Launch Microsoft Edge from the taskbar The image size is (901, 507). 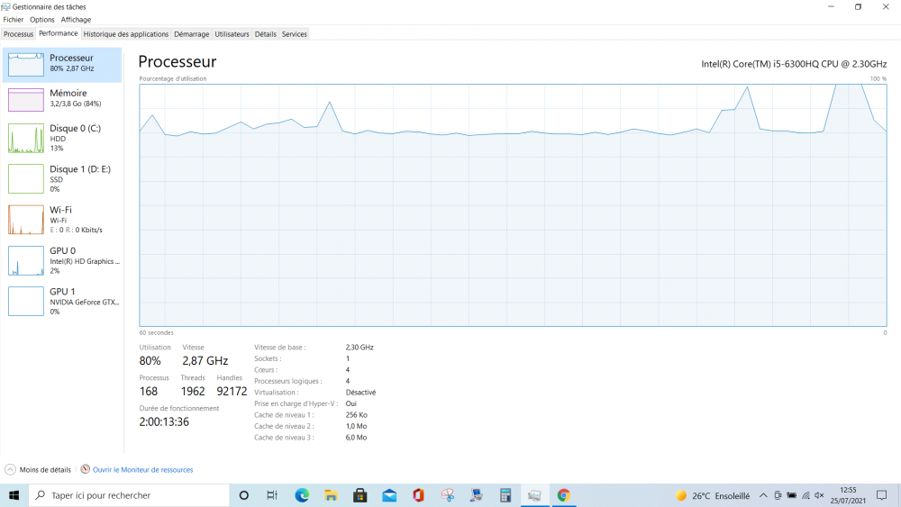[x=302, y=495]
